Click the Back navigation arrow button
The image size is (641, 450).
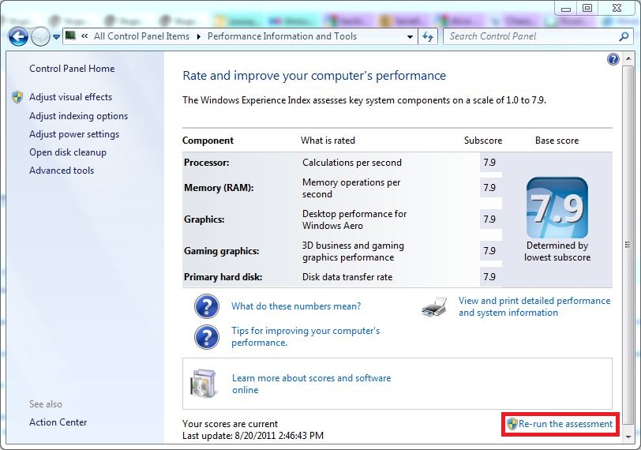[18, 37]
